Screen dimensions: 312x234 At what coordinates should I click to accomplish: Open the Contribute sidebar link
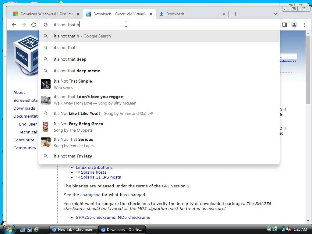pos(24,140)
